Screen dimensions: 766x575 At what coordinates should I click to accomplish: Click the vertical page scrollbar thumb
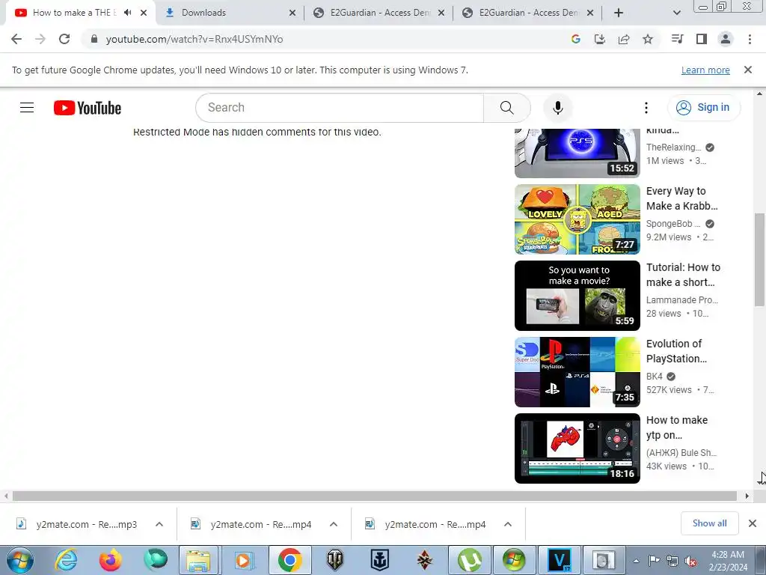pyautogui.click(x=759, y=260)
